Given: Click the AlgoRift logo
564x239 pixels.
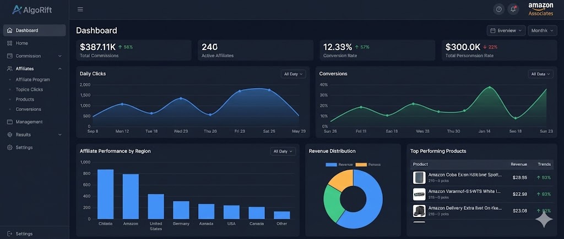Looking at the screenshot, I should [32, 10].
